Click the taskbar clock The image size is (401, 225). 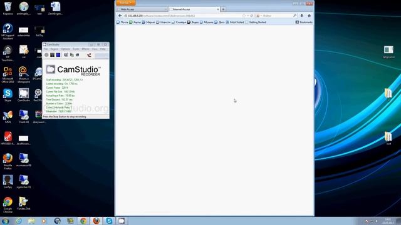click(388, 221)
